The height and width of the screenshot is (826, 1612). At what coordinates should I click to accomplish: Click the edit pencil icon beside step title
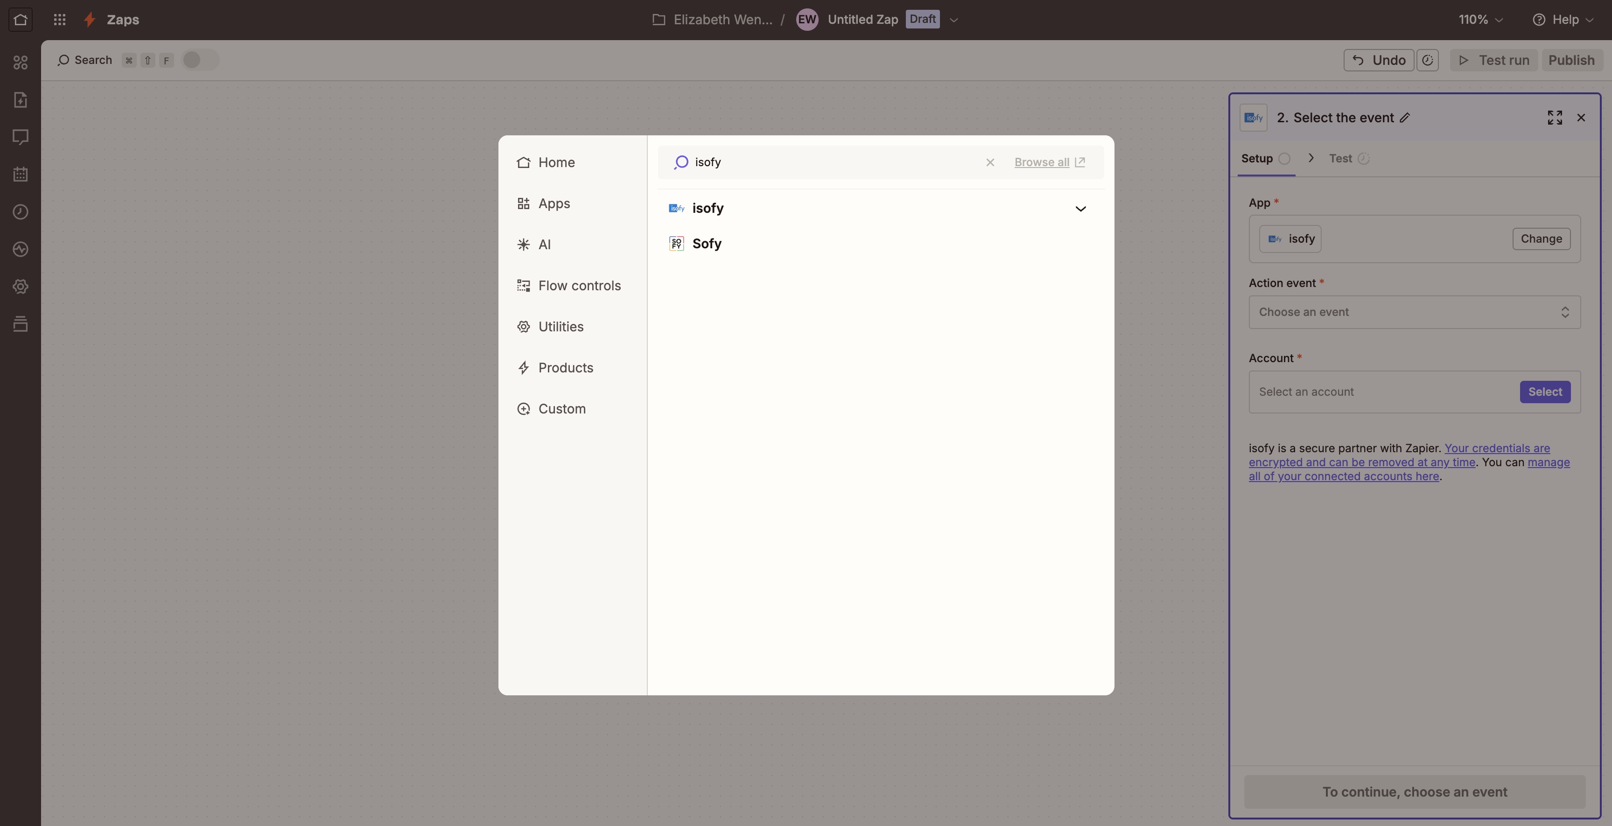tap(1405, 118)
